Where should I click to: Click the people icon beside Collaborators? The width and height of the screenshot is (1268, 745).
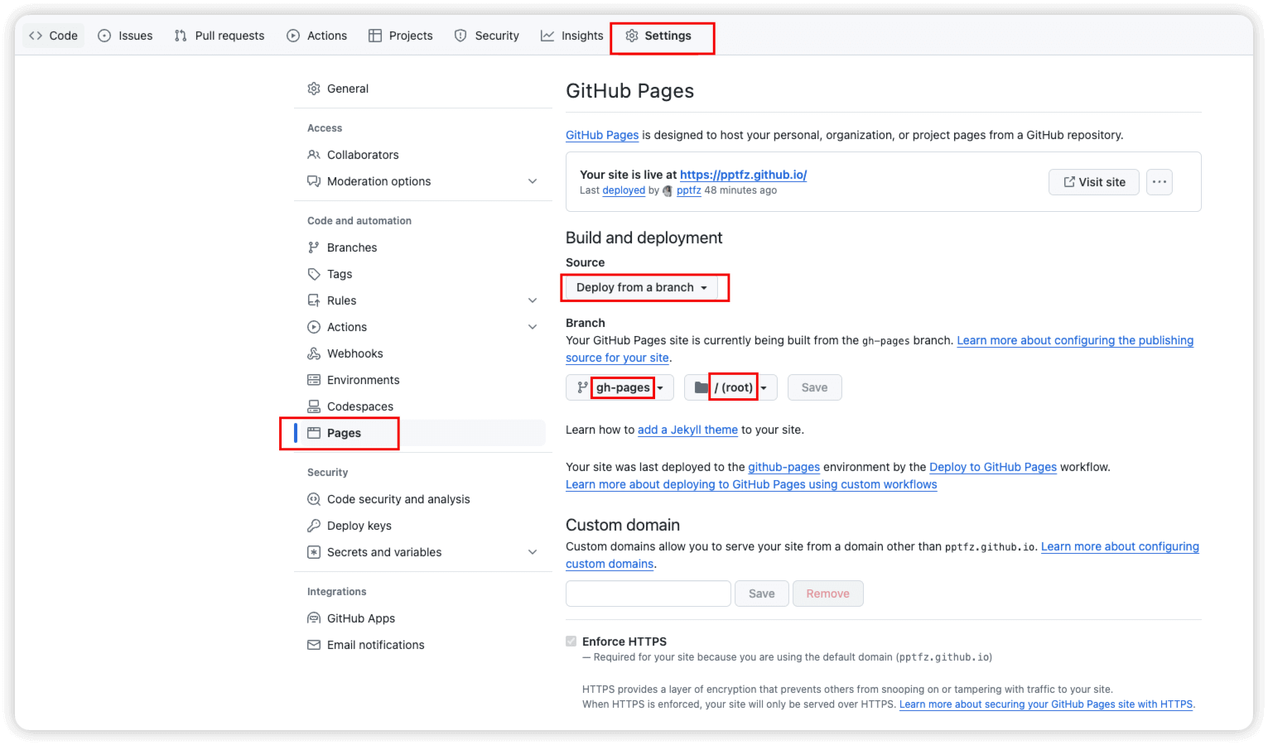pyautogui.click(x=314, y=155)
